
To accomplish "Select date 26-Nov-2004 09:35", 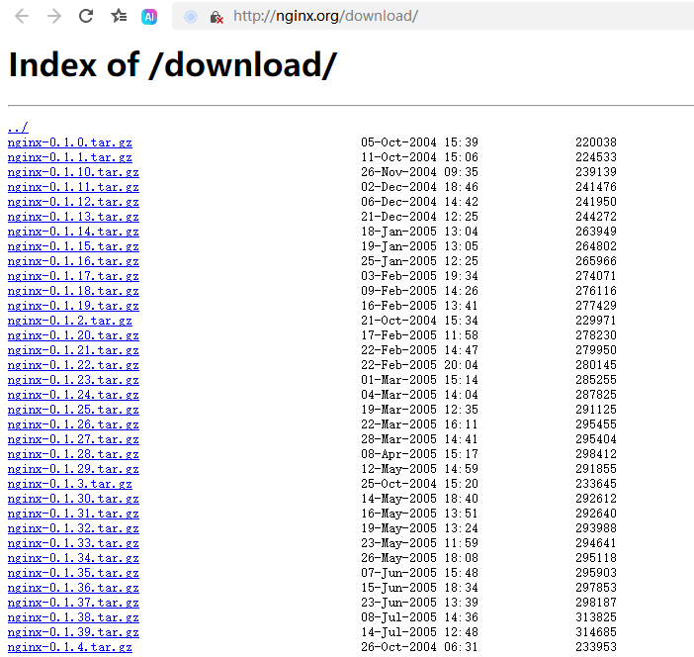I will point(419,172).
